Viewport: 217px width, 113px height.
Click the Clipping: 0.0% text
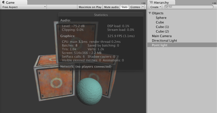73,30
